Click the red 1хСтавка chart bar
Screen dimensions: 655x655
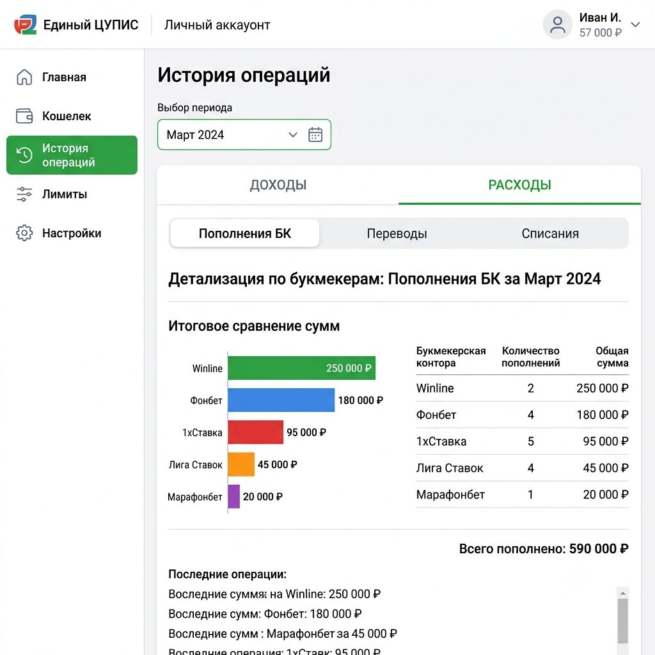tap(256, 432)
